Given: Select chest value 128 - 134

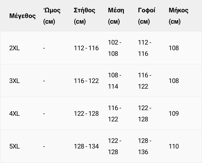Looking at the screenshot, I should [86, 146].
